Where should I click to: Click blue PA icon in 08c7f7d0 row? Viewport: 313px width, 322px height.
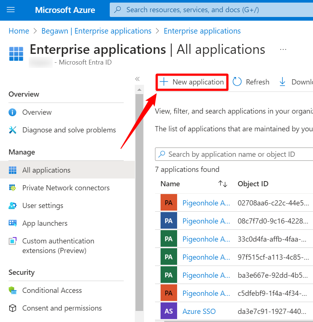pos(169,221)
